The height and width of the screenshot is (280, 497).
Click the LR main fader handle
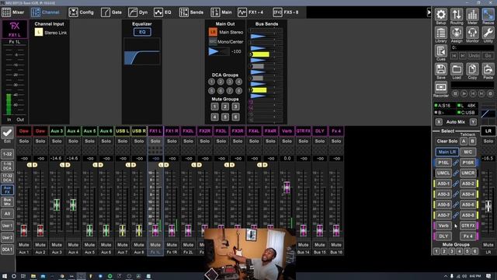click(x=488, y=206)
